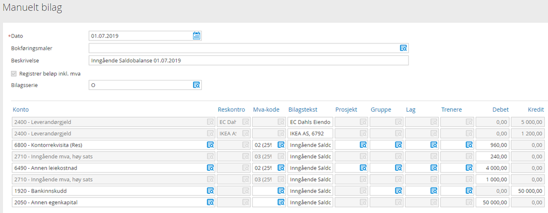Select the Lag column header
This screenshot has height=213, width=548.
coord(410,110)
